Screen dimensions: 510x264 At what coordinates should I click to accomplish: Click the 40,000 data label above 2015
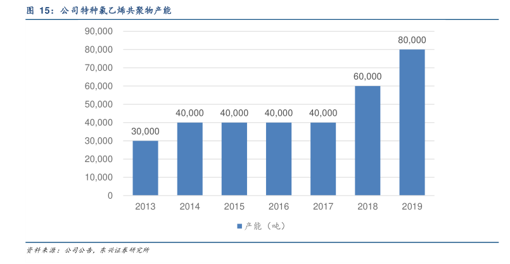(234, 113)
